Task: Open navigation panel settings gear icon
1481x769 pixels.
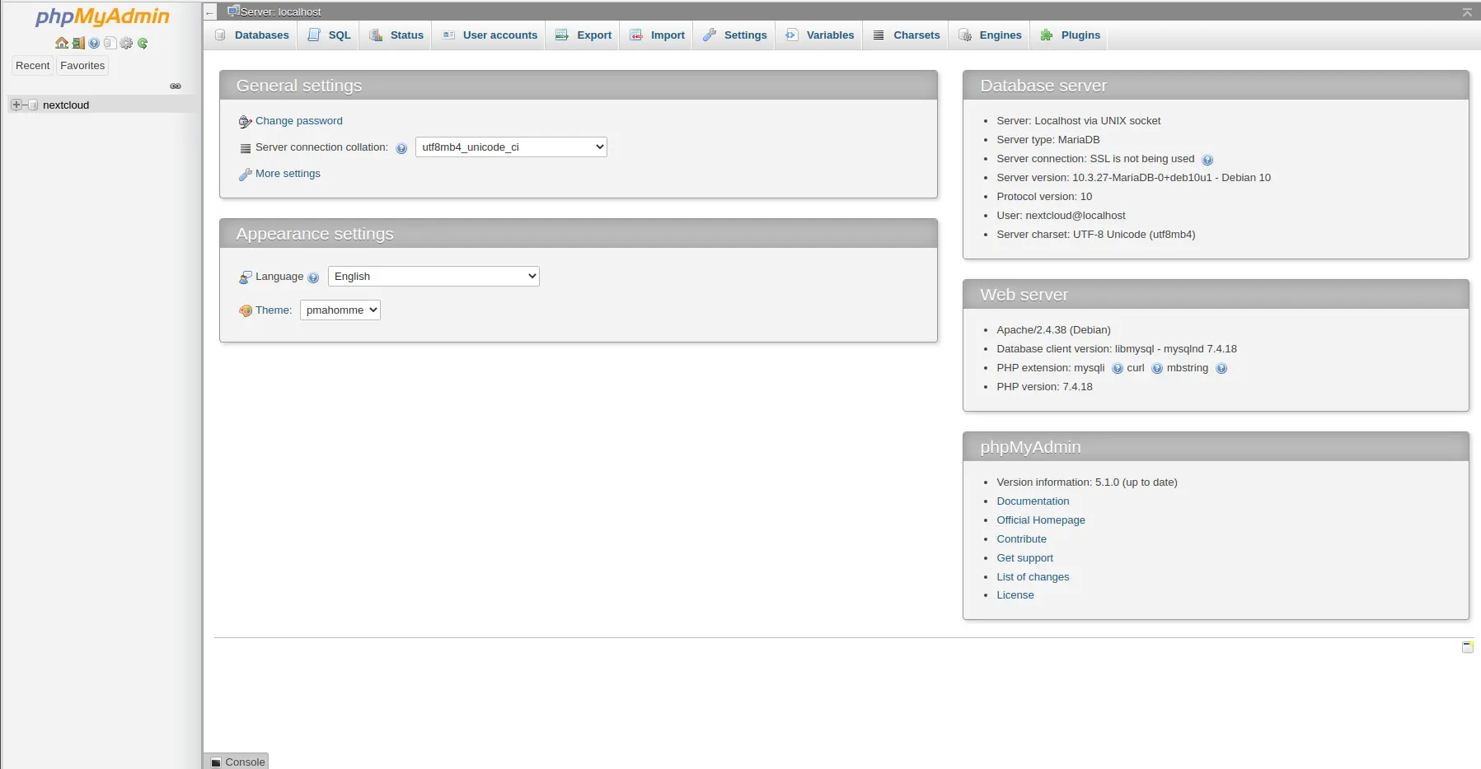Action: [126, 43]
